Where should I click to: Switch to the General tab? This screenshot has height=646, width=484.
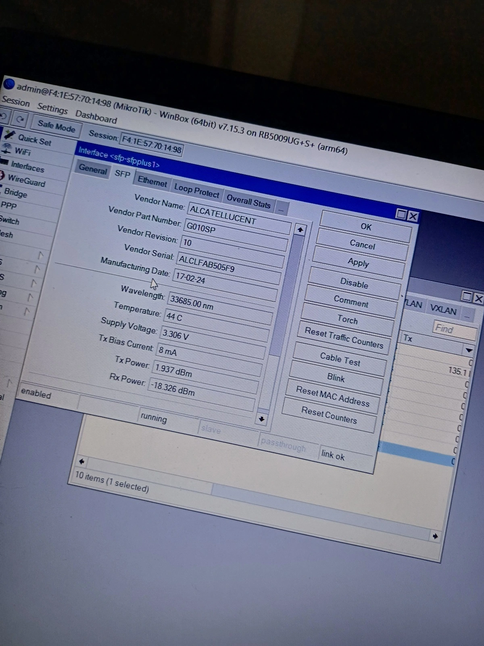tap(93, 169)
